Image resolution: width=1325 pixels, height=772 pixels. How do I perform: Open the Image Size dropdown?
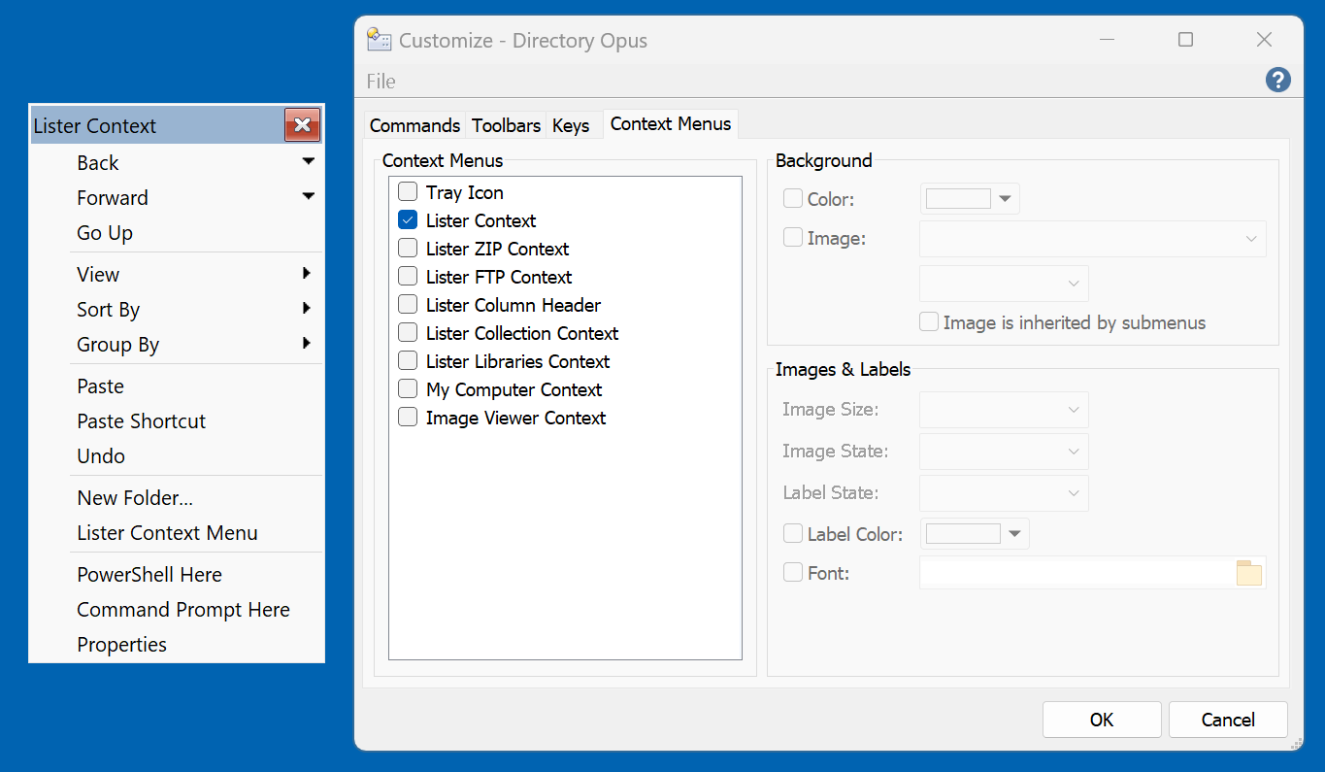point(1004,410)
